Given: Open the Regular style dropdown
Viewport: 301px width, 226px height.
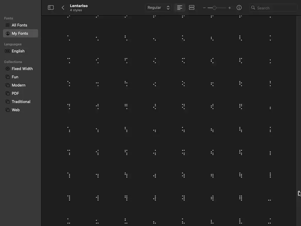Looking at the screenshot, I should click(x=158, y=8).
